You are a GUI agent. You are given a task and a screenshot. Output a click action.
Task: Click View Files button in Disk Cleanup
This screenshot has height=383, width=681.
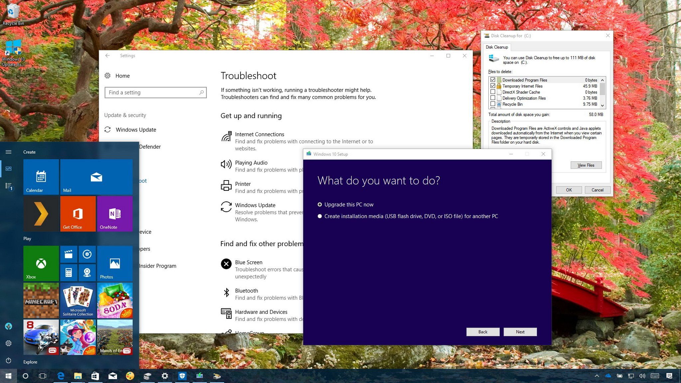(x=586, y=165)
